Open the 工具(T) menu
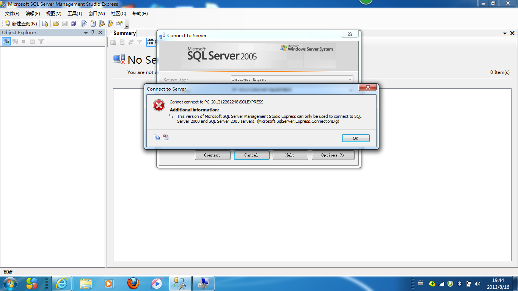The width and height of the screenshot is (518, 291). point(75,14)
